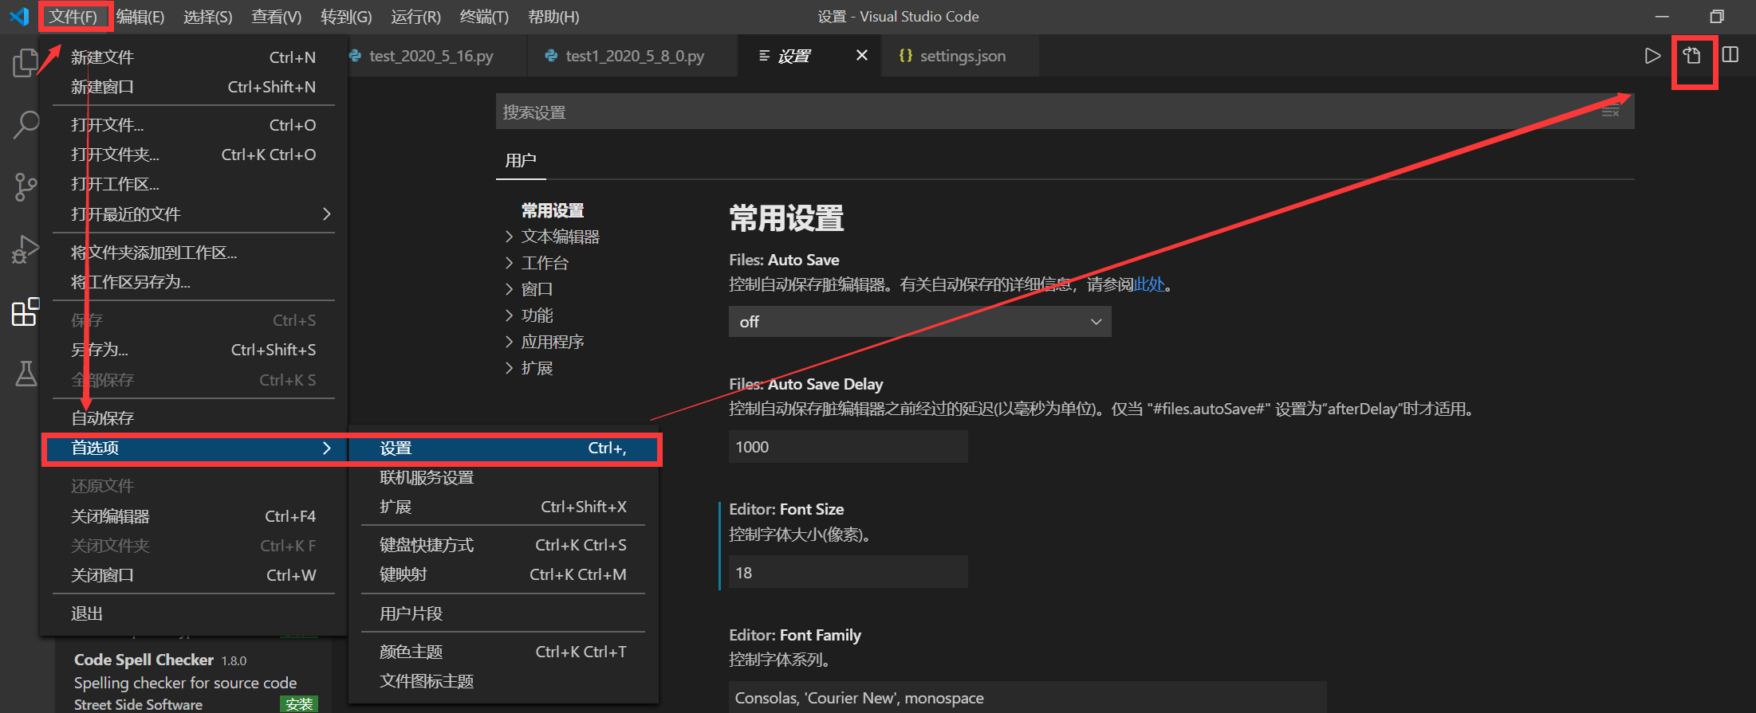1756x713 pixels.
Task: Select 用户片段 submenu item
Action: click(503, 613)
